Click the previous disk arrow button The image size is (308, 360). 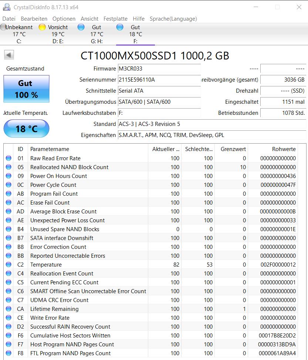(9, 55)
